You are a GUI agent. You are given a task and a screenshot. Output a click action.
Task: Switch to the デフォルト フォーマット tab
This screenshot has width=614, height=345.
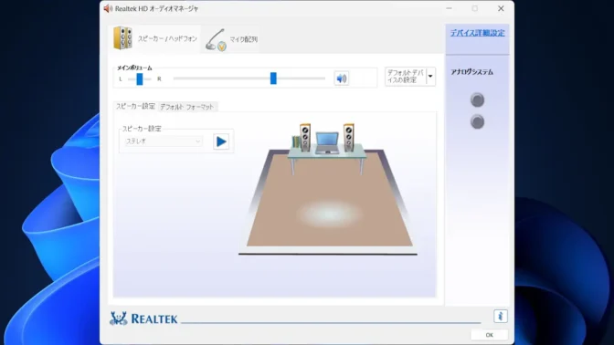tap(186, 107)
